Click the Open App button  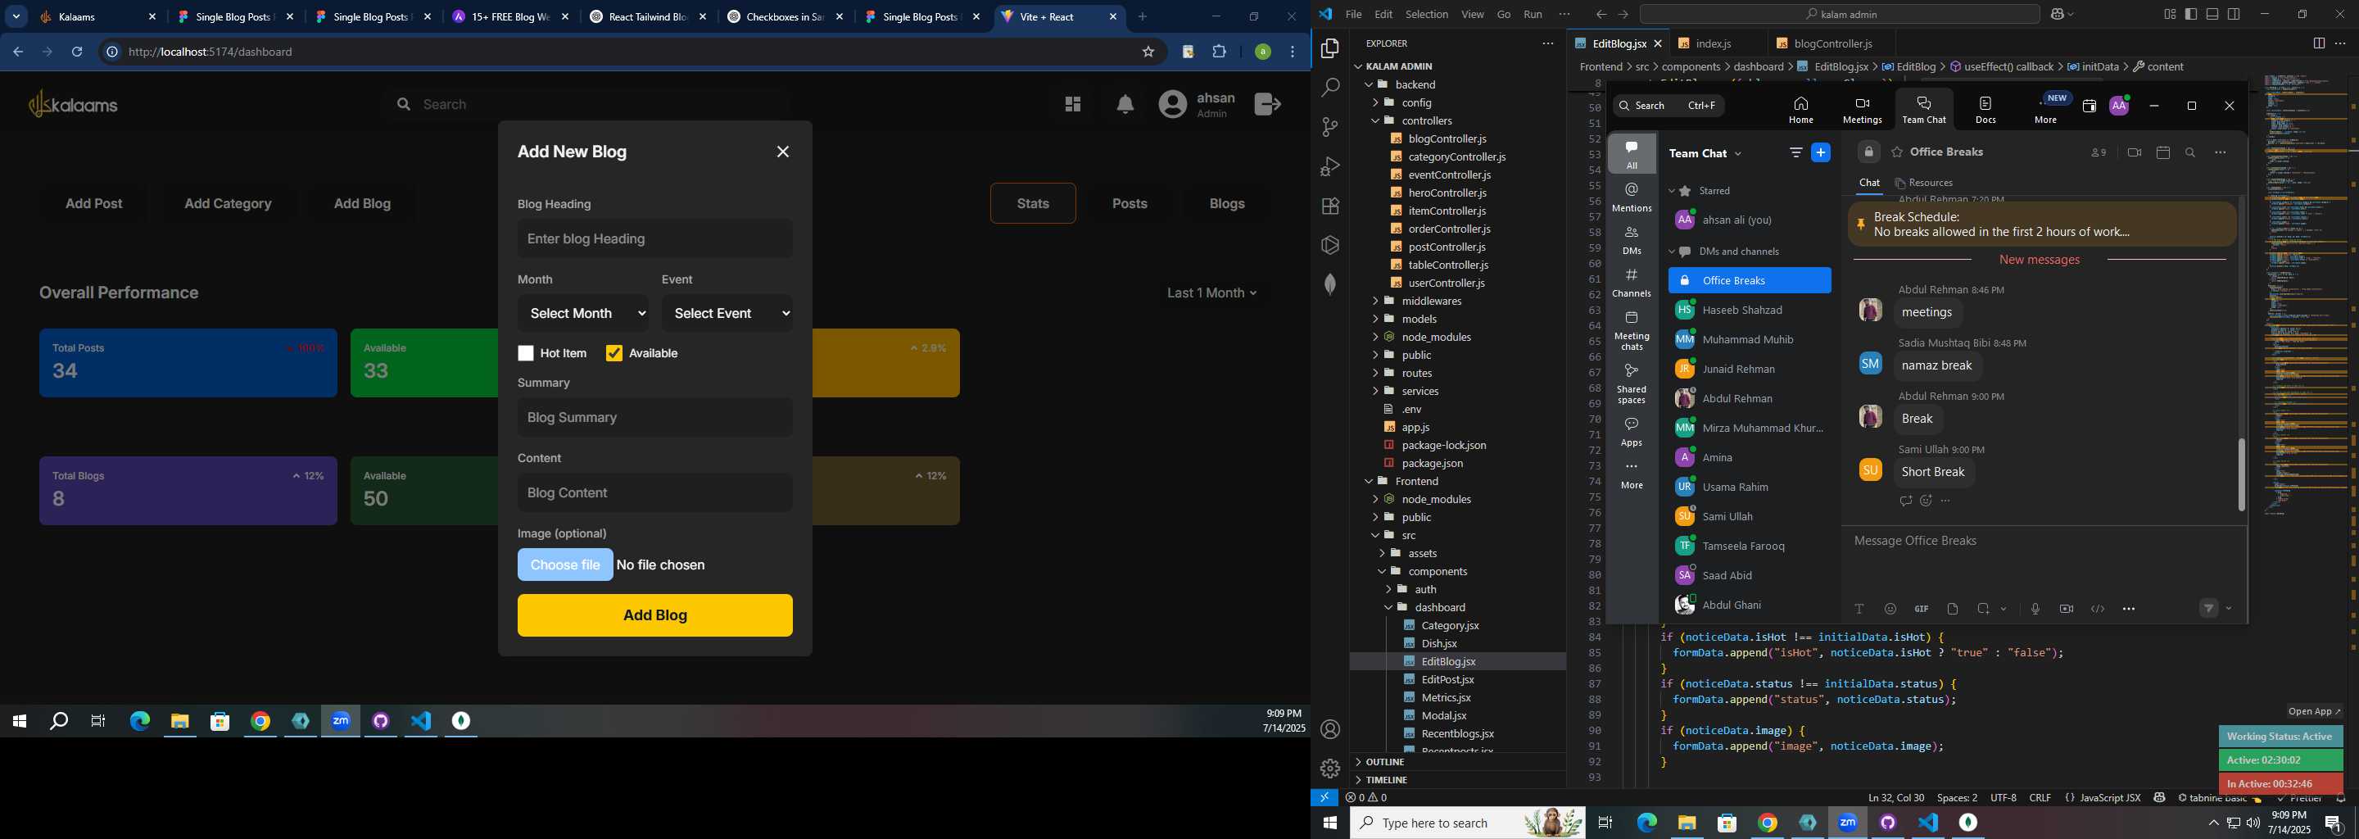(x=2312, y=712)
